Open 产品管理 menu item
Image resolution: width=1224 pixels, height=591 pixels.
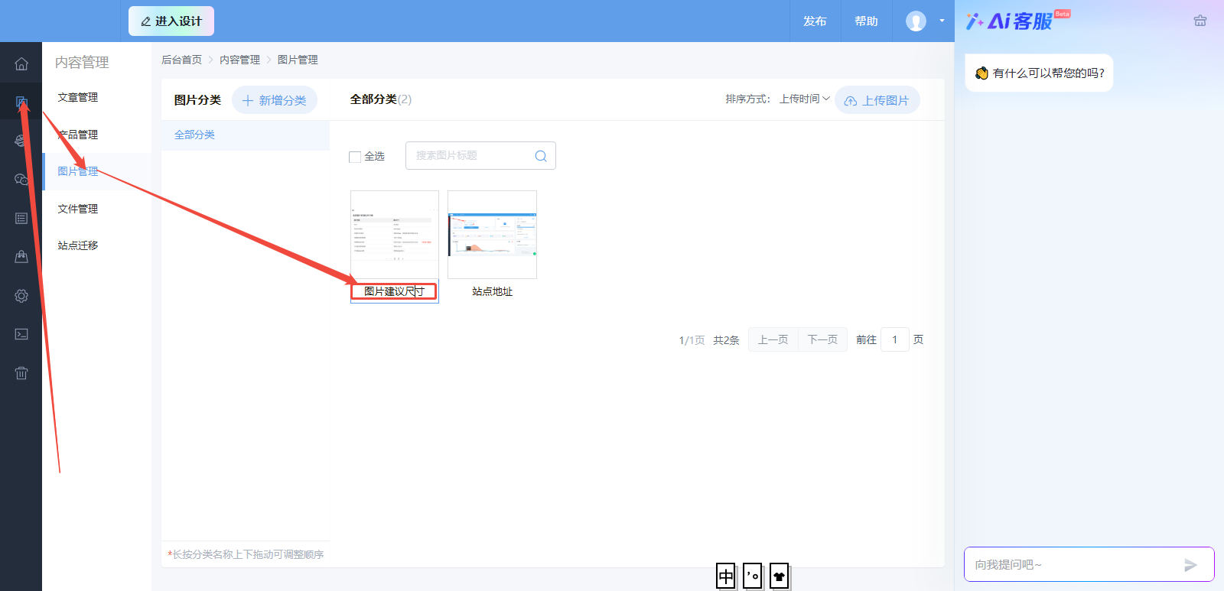click(x=78, y=135)
